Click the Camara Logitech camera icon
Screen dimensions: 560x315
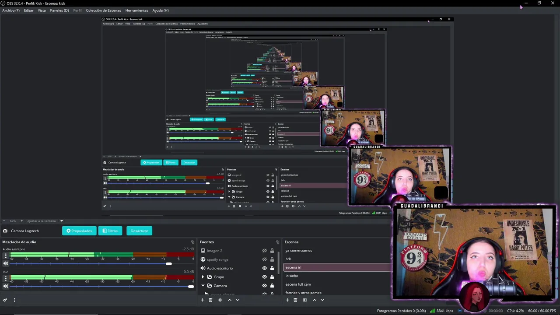coord(5,231)
